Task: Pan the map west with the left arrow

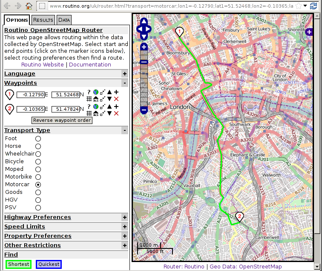Action: (x=140, y=29)
